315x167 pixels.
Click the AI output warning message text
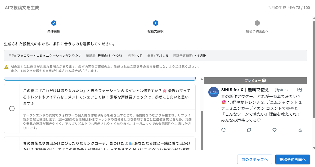point(105,69)
